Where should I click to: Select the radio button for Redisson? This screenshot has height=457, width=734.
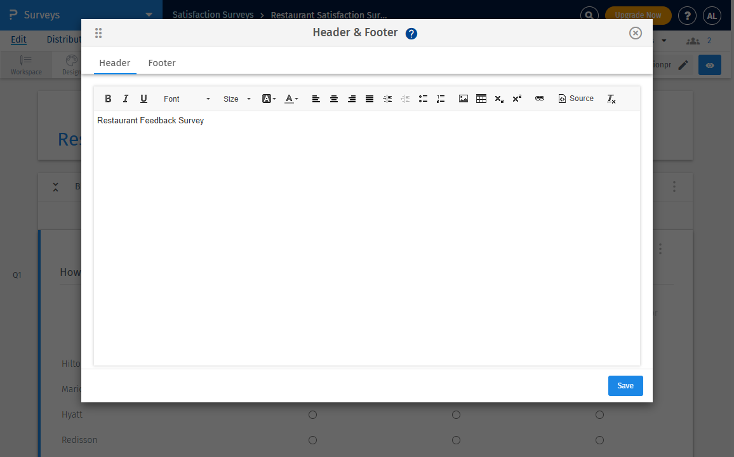312,440
